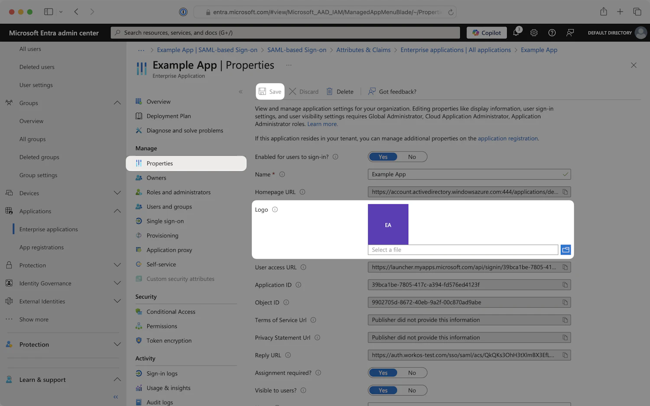Screen dimensions: 650x406
Task: Collapse the resource menu with double chevron
Action: [241, 92]
